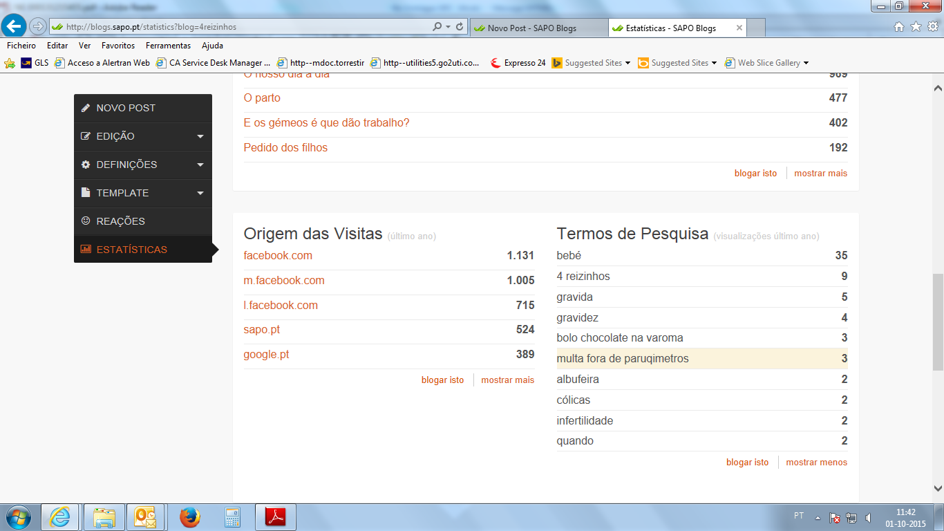This screenshot has width=944, height=531.
Task: Open the browser Tools gear icon
Action: (x=932, y=27)
